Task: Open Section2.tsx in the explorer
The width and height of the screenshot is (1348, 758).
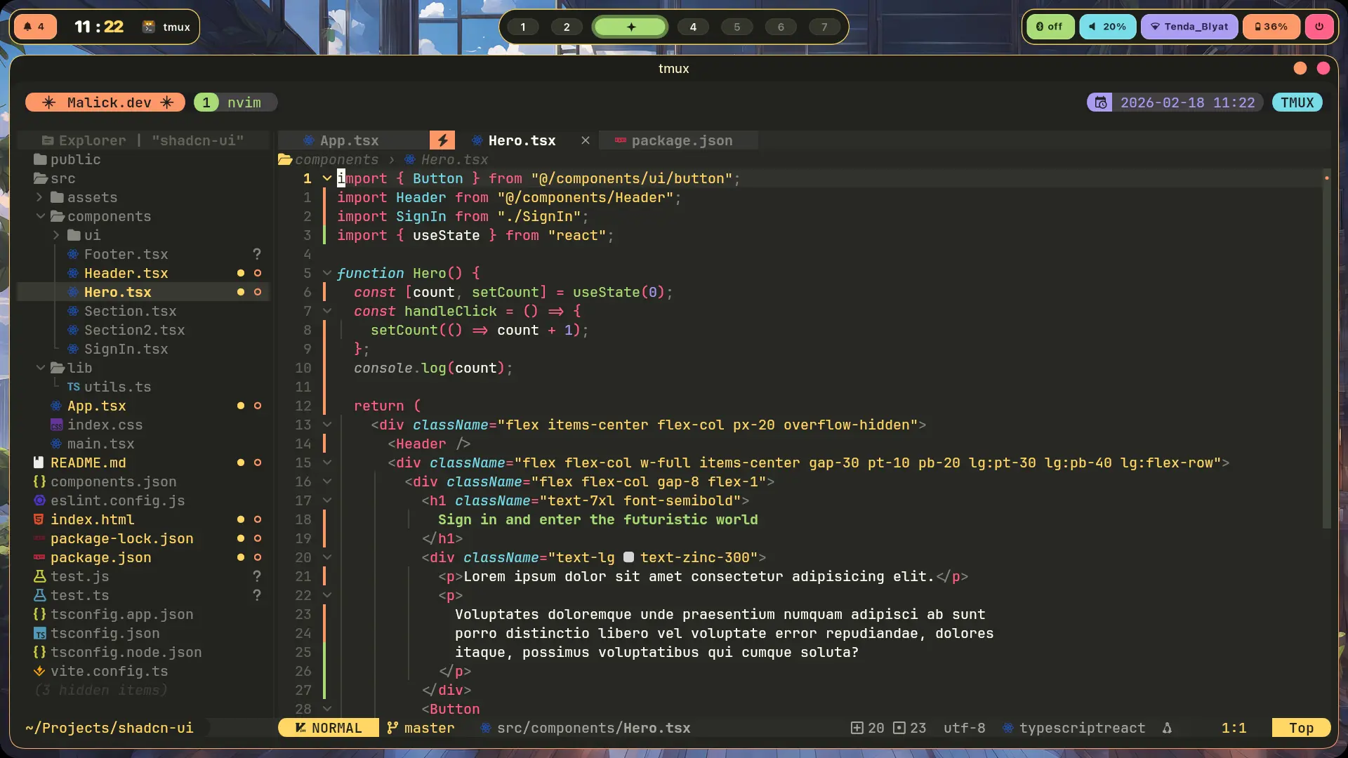Action: pos(134,330)
